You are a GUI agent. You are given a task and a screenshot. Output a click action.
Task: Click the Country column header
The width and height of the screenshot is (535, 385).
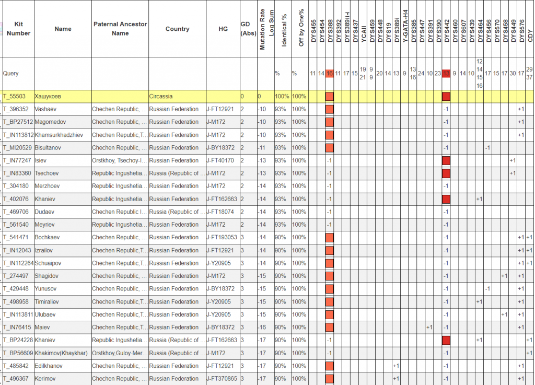pos(177,29)
